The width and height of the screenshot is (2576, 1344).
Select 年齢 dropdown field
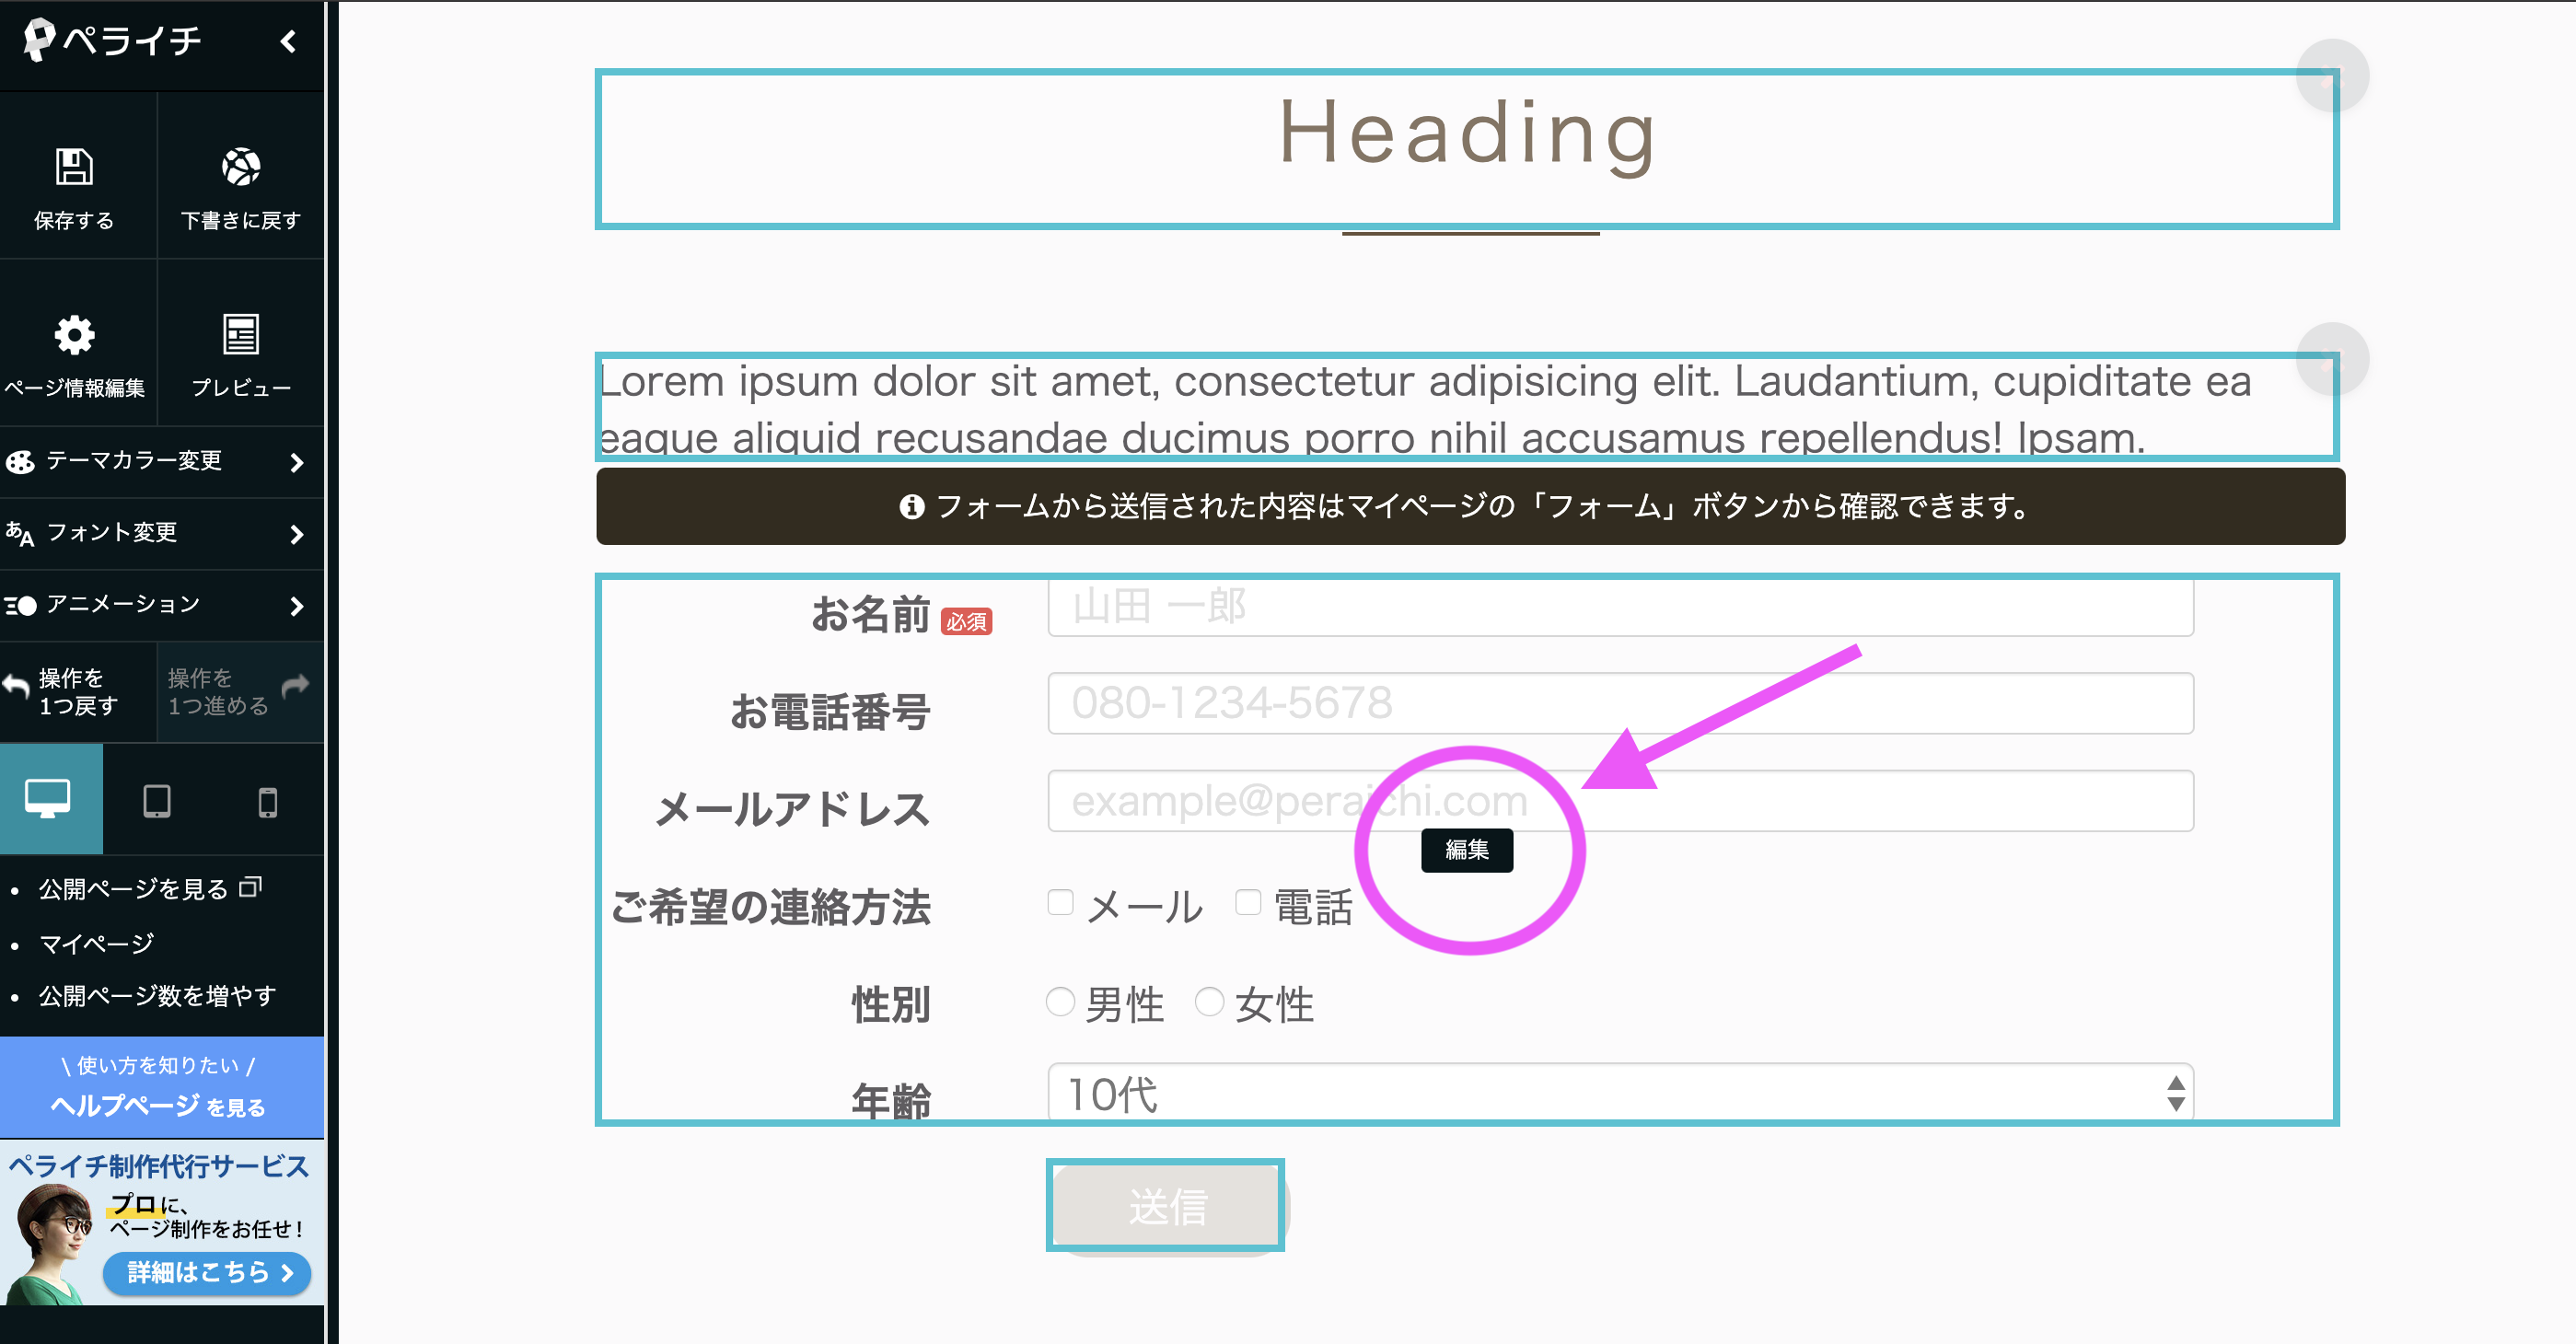pyautogui.click(x=1620, y=1094)
